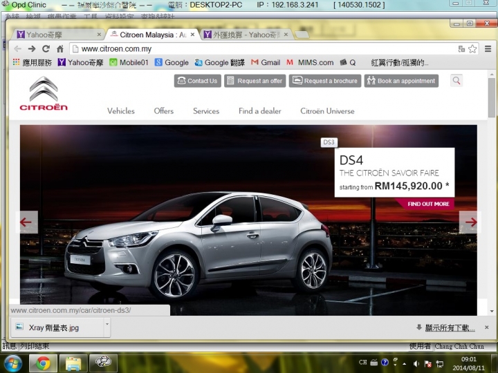Show hidden tray icons arrow

point(405,363)
